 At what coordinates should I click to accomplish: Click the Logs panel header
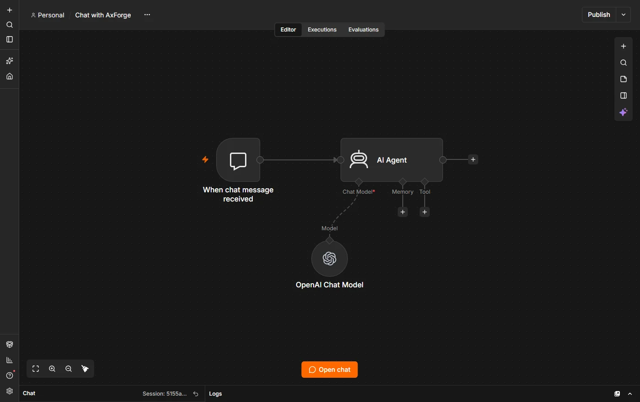[x=215, y=394]
